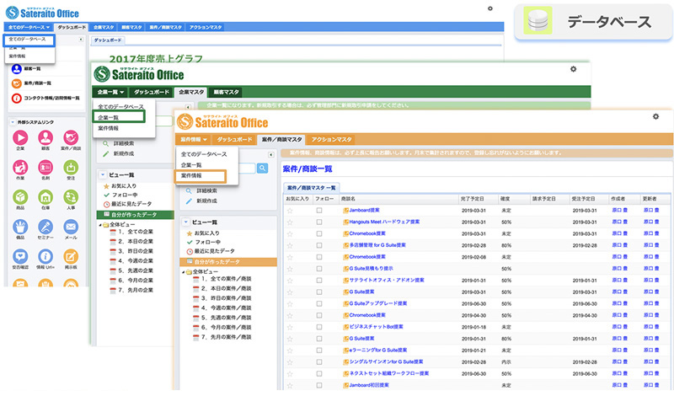This screenshot has width=674, height=396.
Task: Open the 案件情報 dropdown in orange window
Action: coord(194,139)
